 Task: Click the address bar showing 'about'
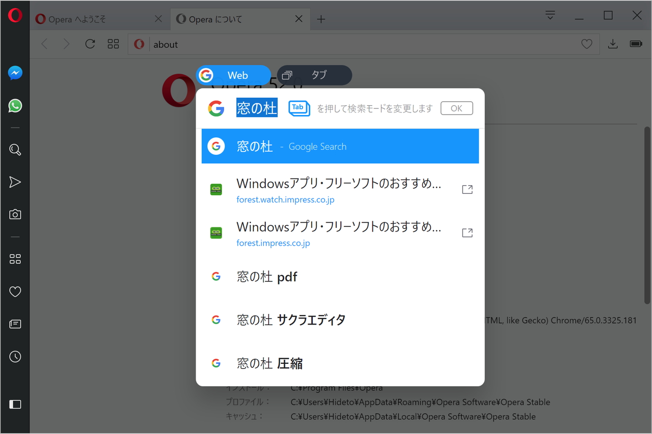click(363, 44)
